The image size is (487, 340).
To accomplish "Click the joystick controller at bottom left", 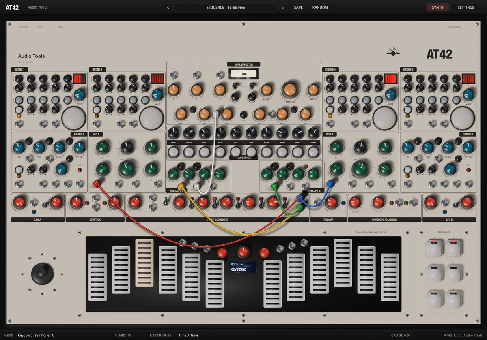I will coord(42,274).
